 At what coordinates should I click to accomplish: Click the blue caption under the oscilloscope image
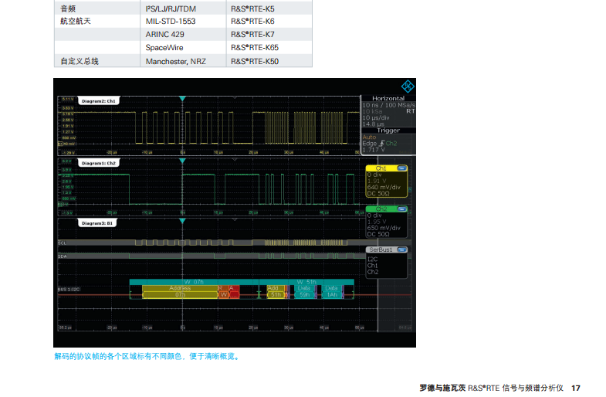coord(147,356)
